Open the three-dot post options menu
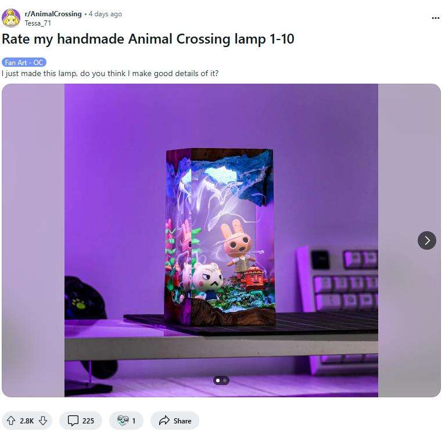The height and width of the screenshot is (431, 445). pos(435,18)
